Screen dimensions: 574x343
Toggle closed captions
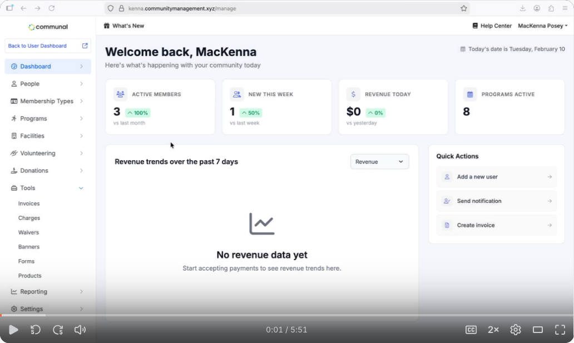471,330
